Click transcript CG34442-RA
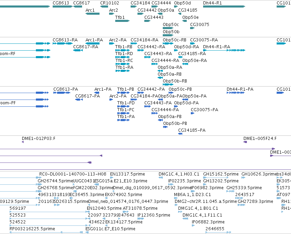 (151, 47)
